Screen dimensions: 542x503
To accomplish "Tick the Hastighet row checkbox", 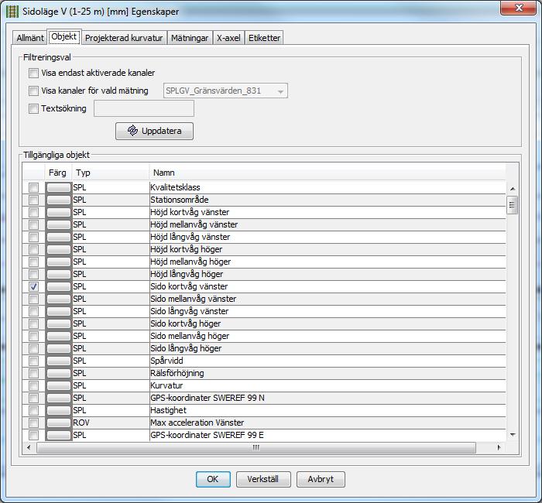I will pos(33,410).
